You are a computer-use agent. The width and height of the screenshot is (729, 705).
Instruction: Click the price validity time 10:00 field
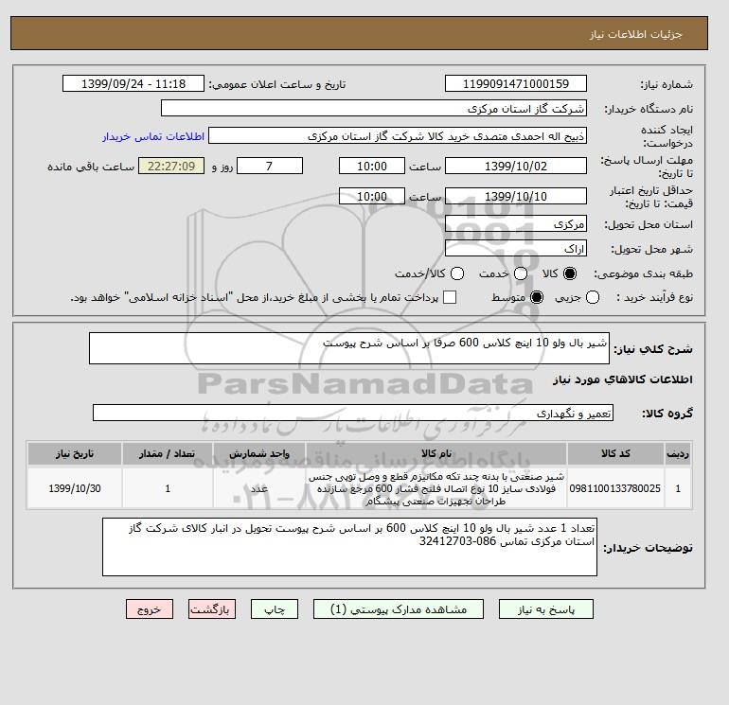[372, 196]
